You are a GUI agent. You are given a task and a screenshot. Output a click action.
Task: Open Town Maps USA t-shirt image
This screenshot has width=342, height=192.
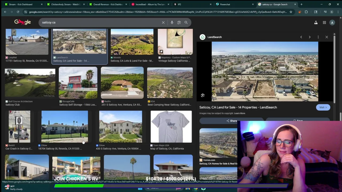click(171, 127)
